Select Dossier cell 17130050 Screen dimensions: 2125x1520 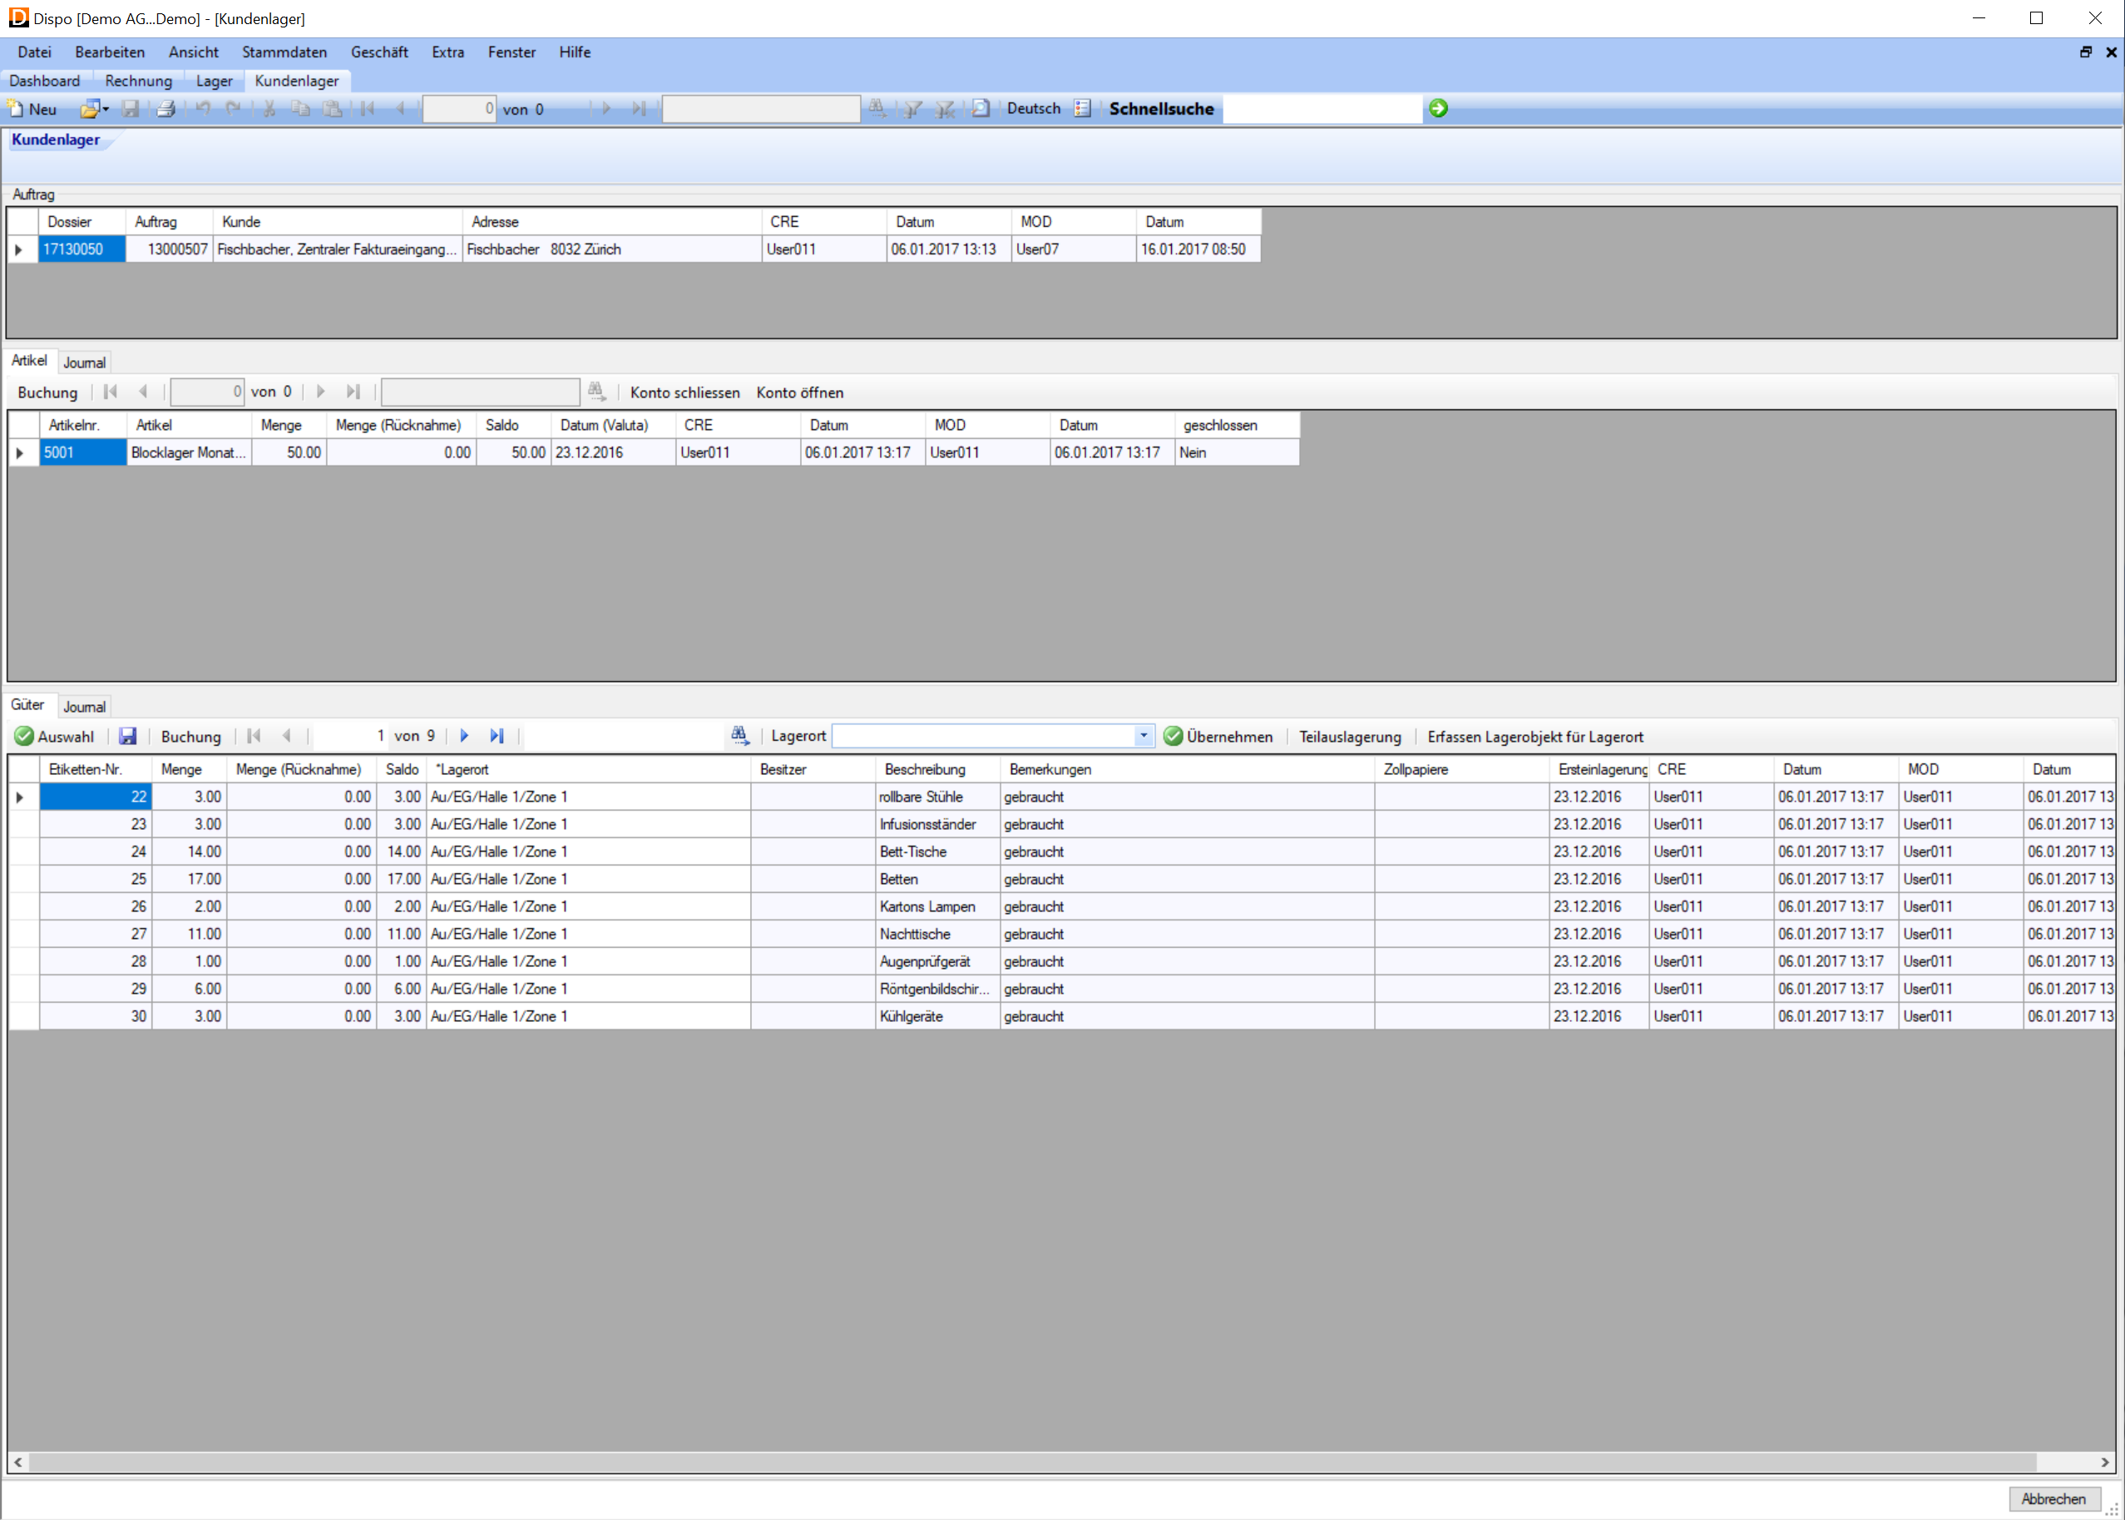point(82,249)
